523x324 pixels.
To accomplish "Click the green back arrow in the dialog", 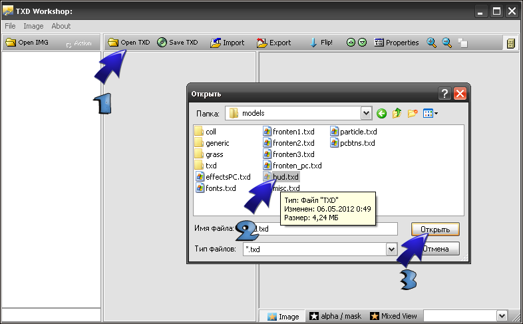I will 381,114.
